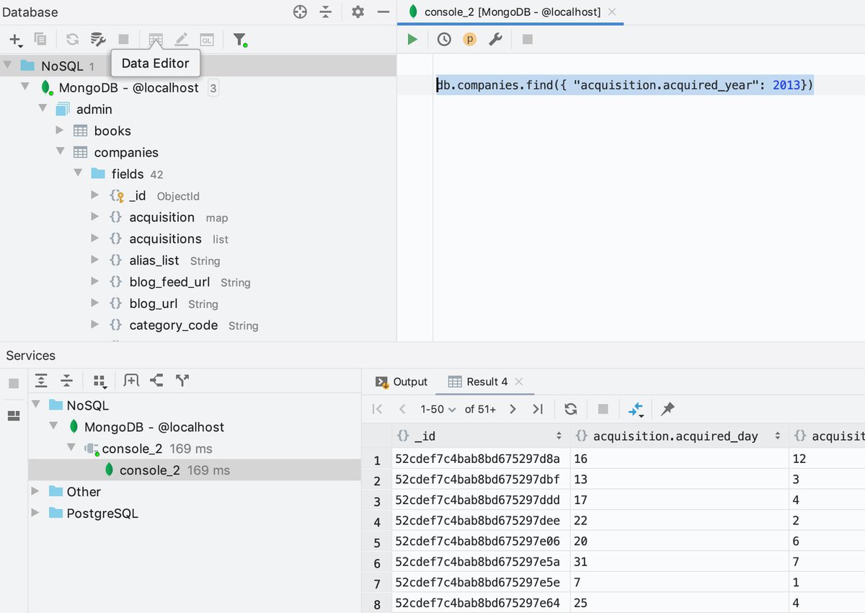Open the 1-50 page size dropdown

pyautogui.click(x=438, y=409)
